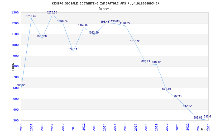Select the Importi subtitle

pos(105,9)
